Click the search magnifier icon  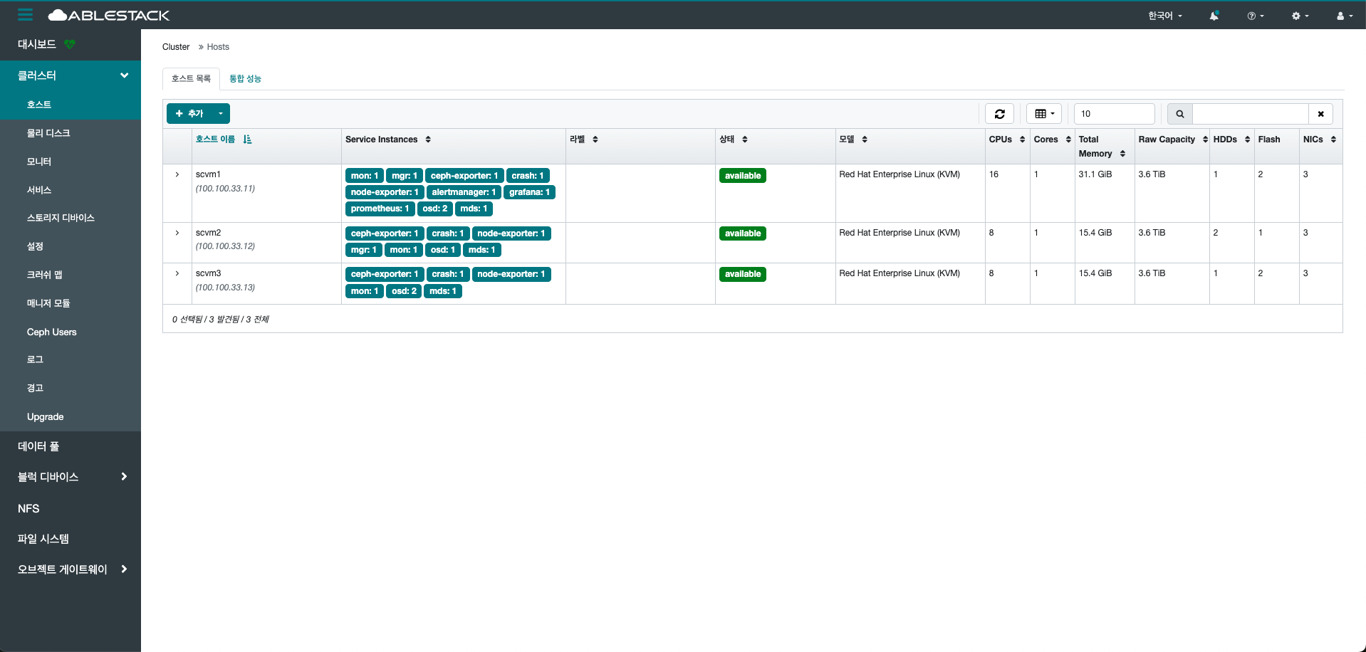point(1180,114)
